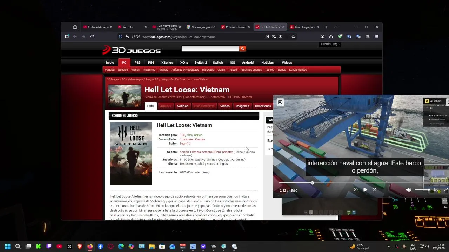449x252 pixels.
Task: Expand the list all tabs chevron
Action: (336, 27)
